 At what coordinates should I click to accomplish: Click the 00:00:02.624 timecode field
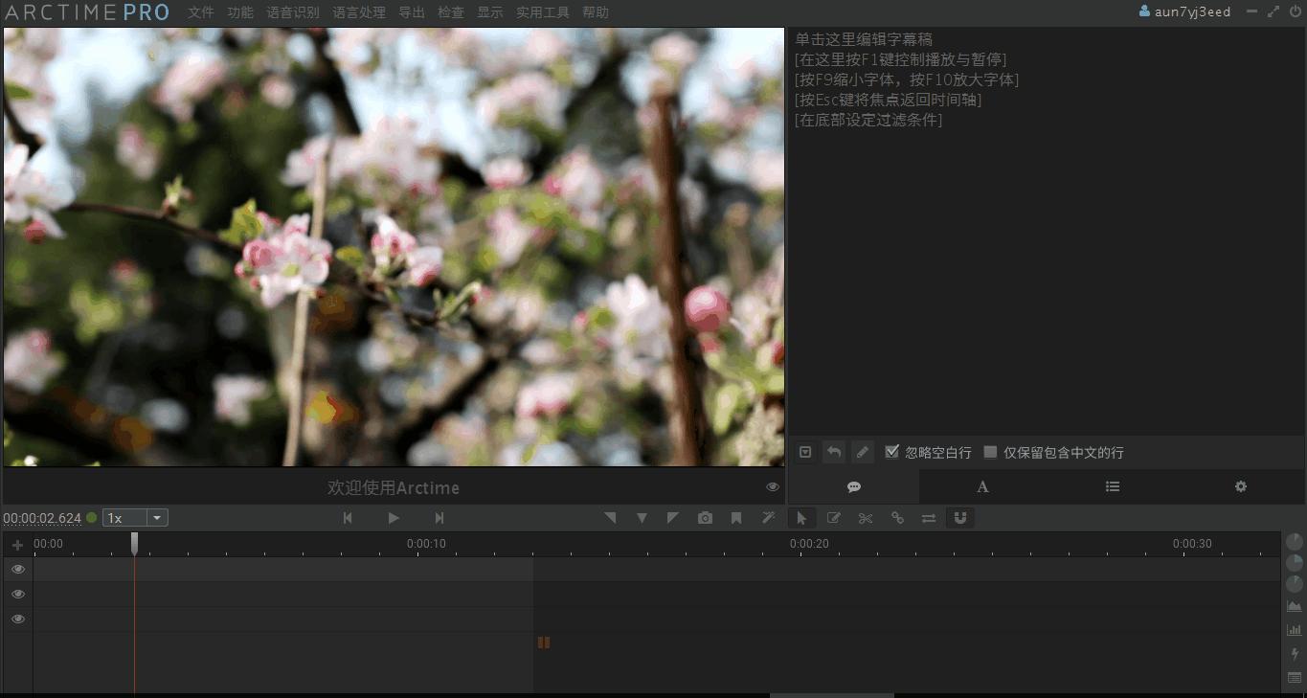tap(43, 517)
